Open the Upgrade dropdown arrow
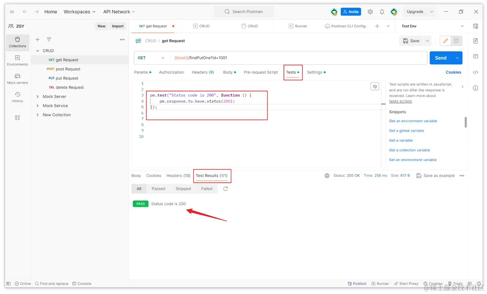The width and height of the screenshot is (487, 294). [431, 12]
